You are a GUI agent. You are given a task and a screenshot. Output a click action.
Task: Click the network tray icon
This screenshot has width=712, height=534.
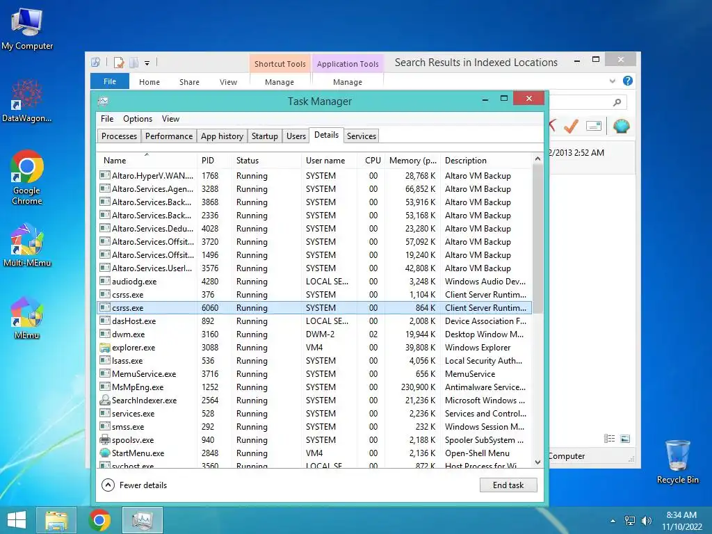(630, 521)
